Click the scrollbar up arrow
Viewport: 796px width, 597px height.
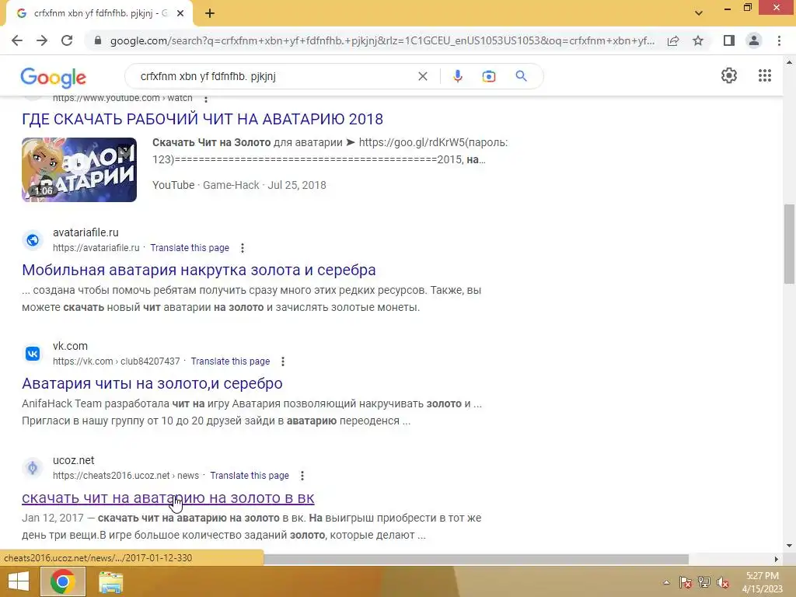(x=789, y=62)
